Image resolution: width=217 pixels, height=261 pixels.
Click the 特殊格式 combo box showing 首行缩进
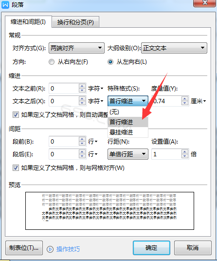[128, 101]
